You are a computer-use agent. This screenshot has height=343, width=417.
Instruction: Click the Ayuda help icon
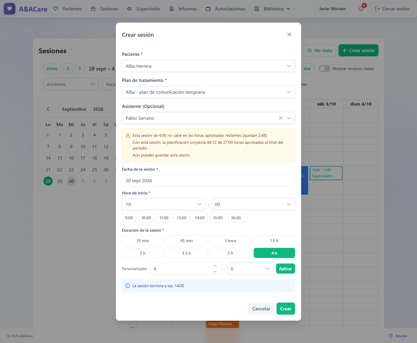391,336
